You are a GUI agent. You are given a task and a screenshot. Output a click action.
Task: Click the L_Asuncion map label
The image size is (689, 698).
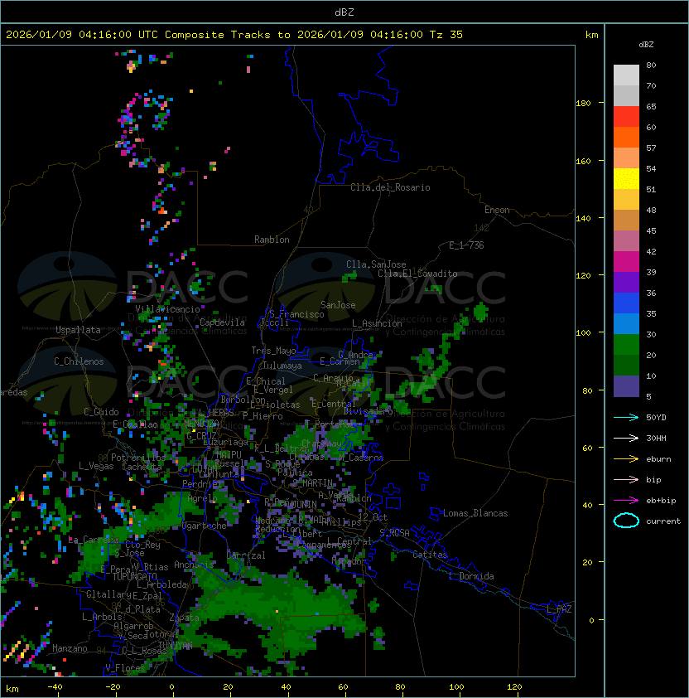[x=377, y=323]
